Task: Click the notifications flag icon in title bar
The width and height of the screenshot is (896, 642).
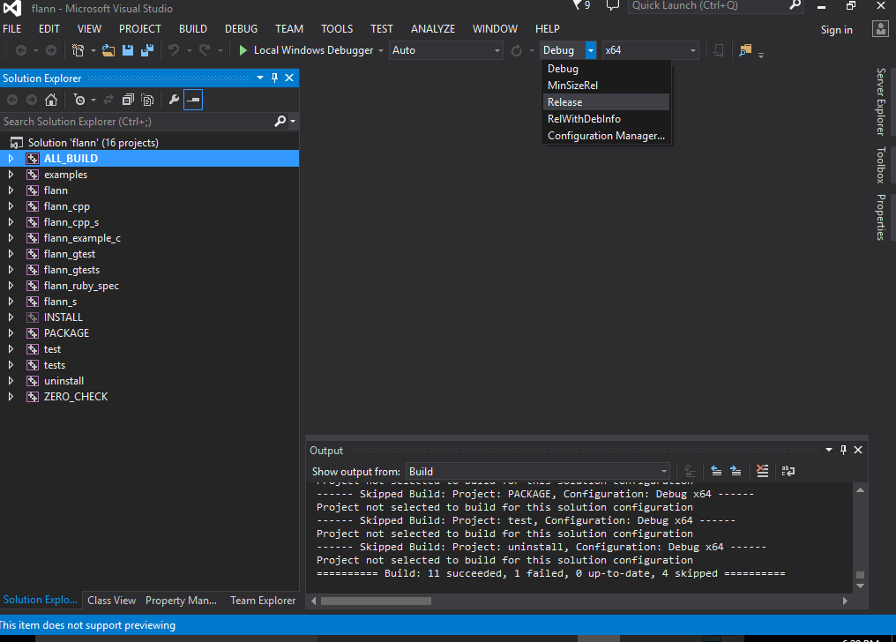Action: pyautogui.click(x=577, y=5)
